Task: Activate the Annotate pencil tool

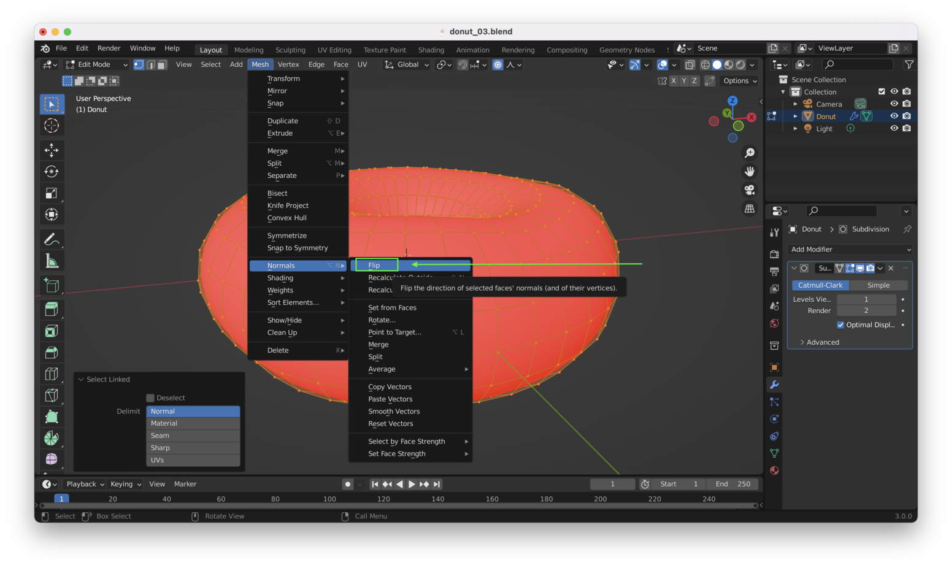Action: [x=52, y=239]
